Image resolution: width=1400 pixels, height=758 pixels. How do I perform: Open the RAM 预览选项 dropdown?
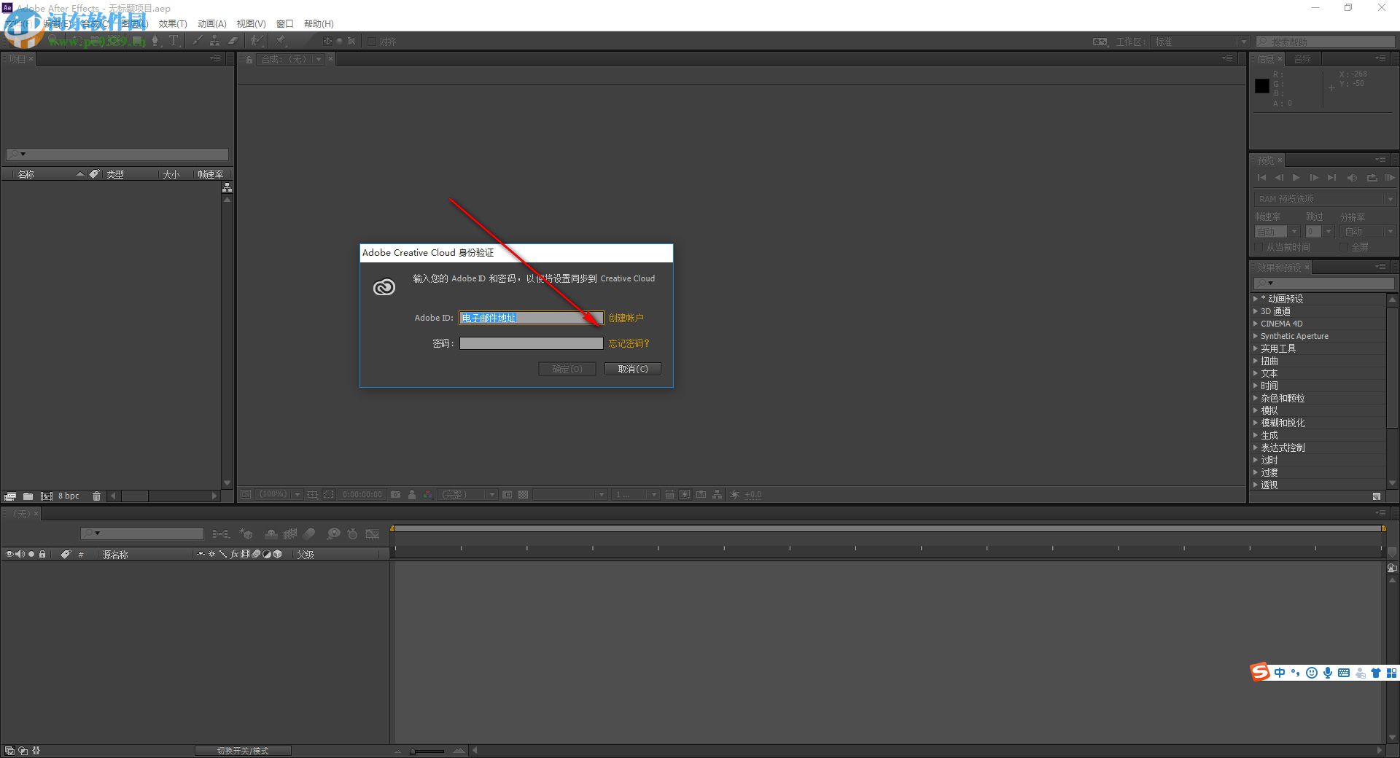click(x=1325, y=199)
